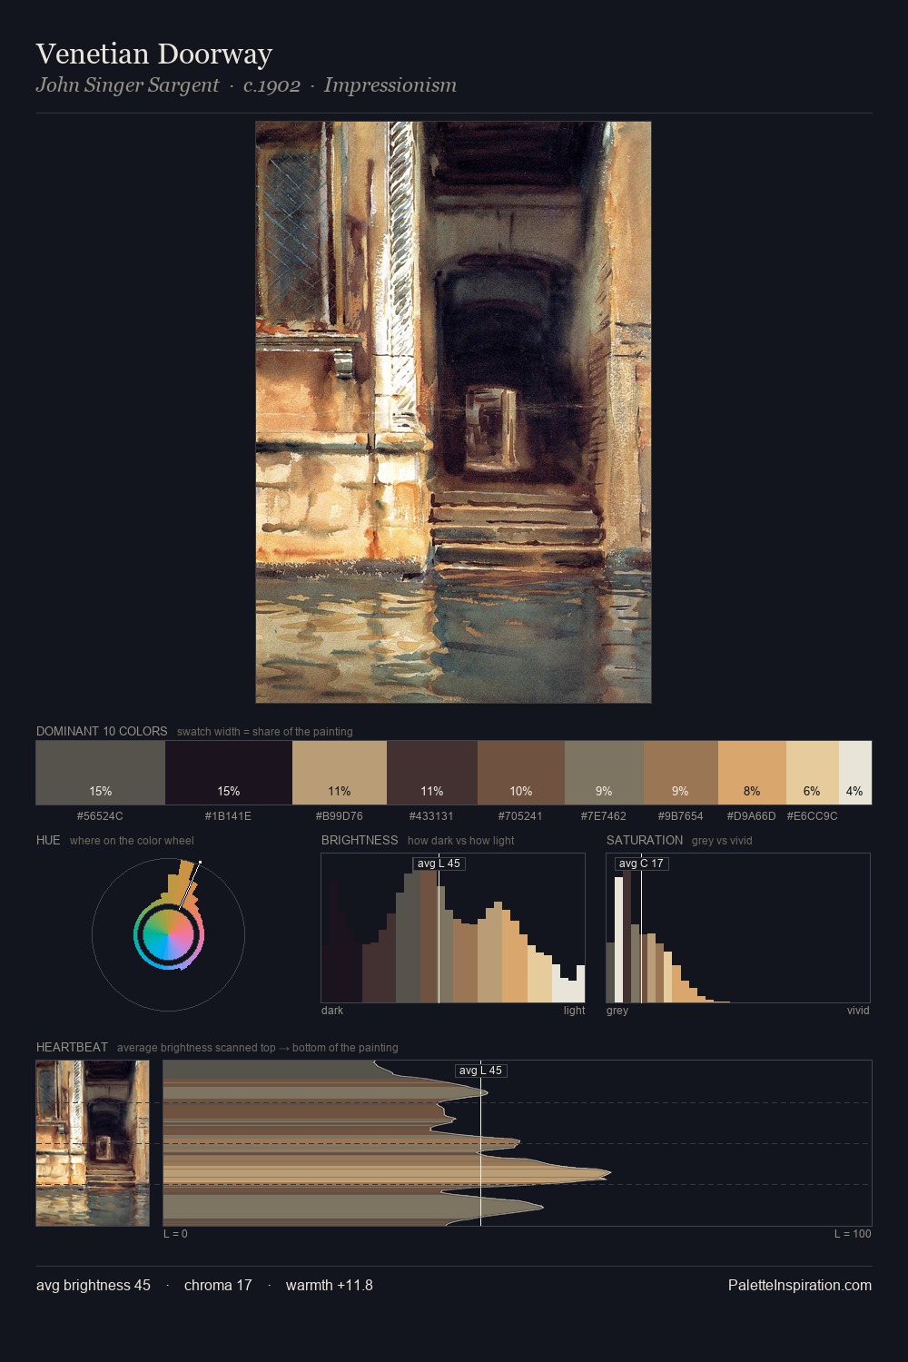908x1362 pixels.
Task: Click the hex code label #7E7462
Action: (604, 815)
